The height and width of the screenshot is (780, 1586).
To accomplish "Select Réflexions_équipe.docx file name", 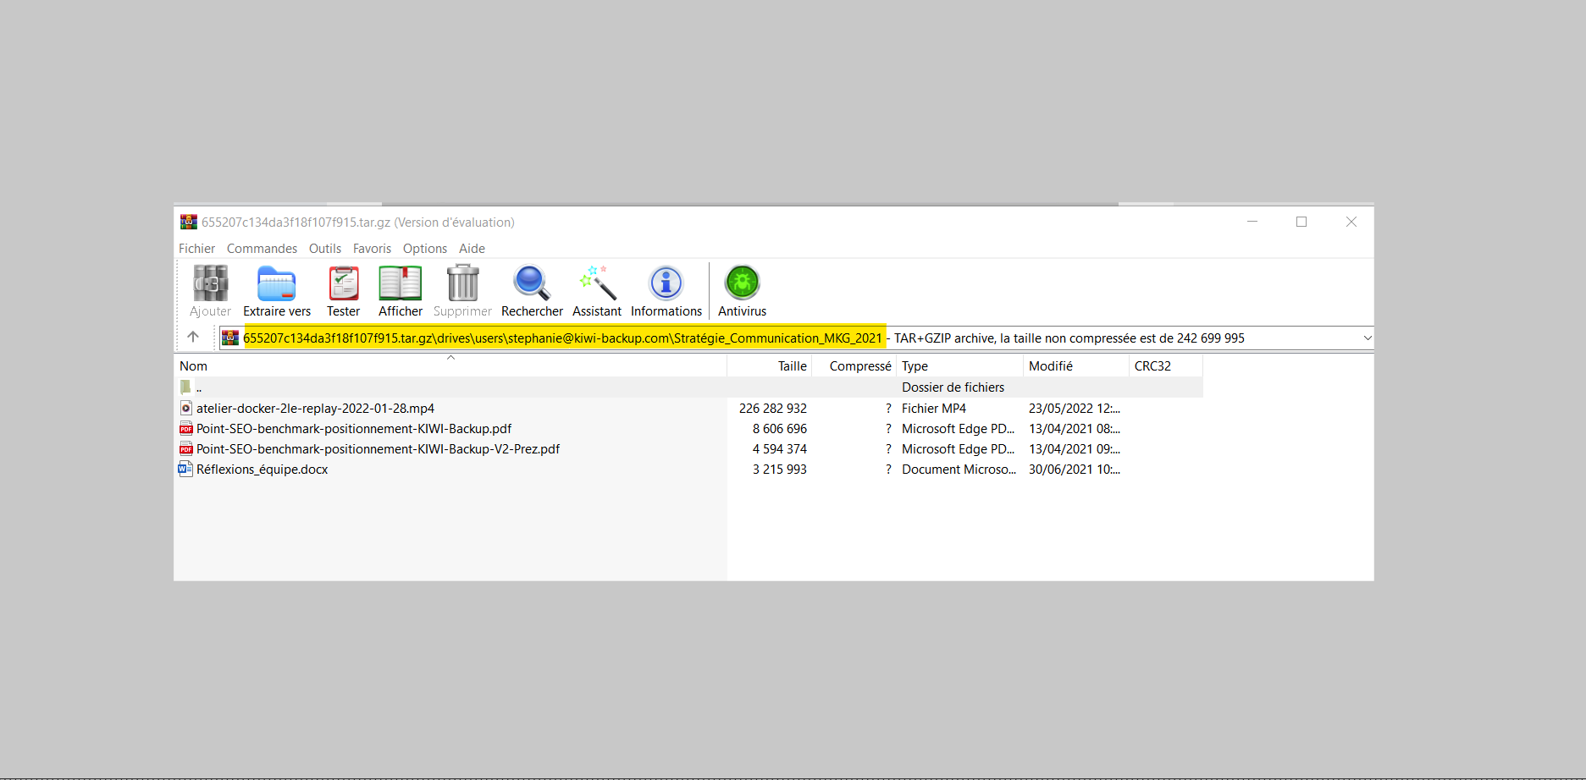I will pyautogui.click(x=262, y=470).
